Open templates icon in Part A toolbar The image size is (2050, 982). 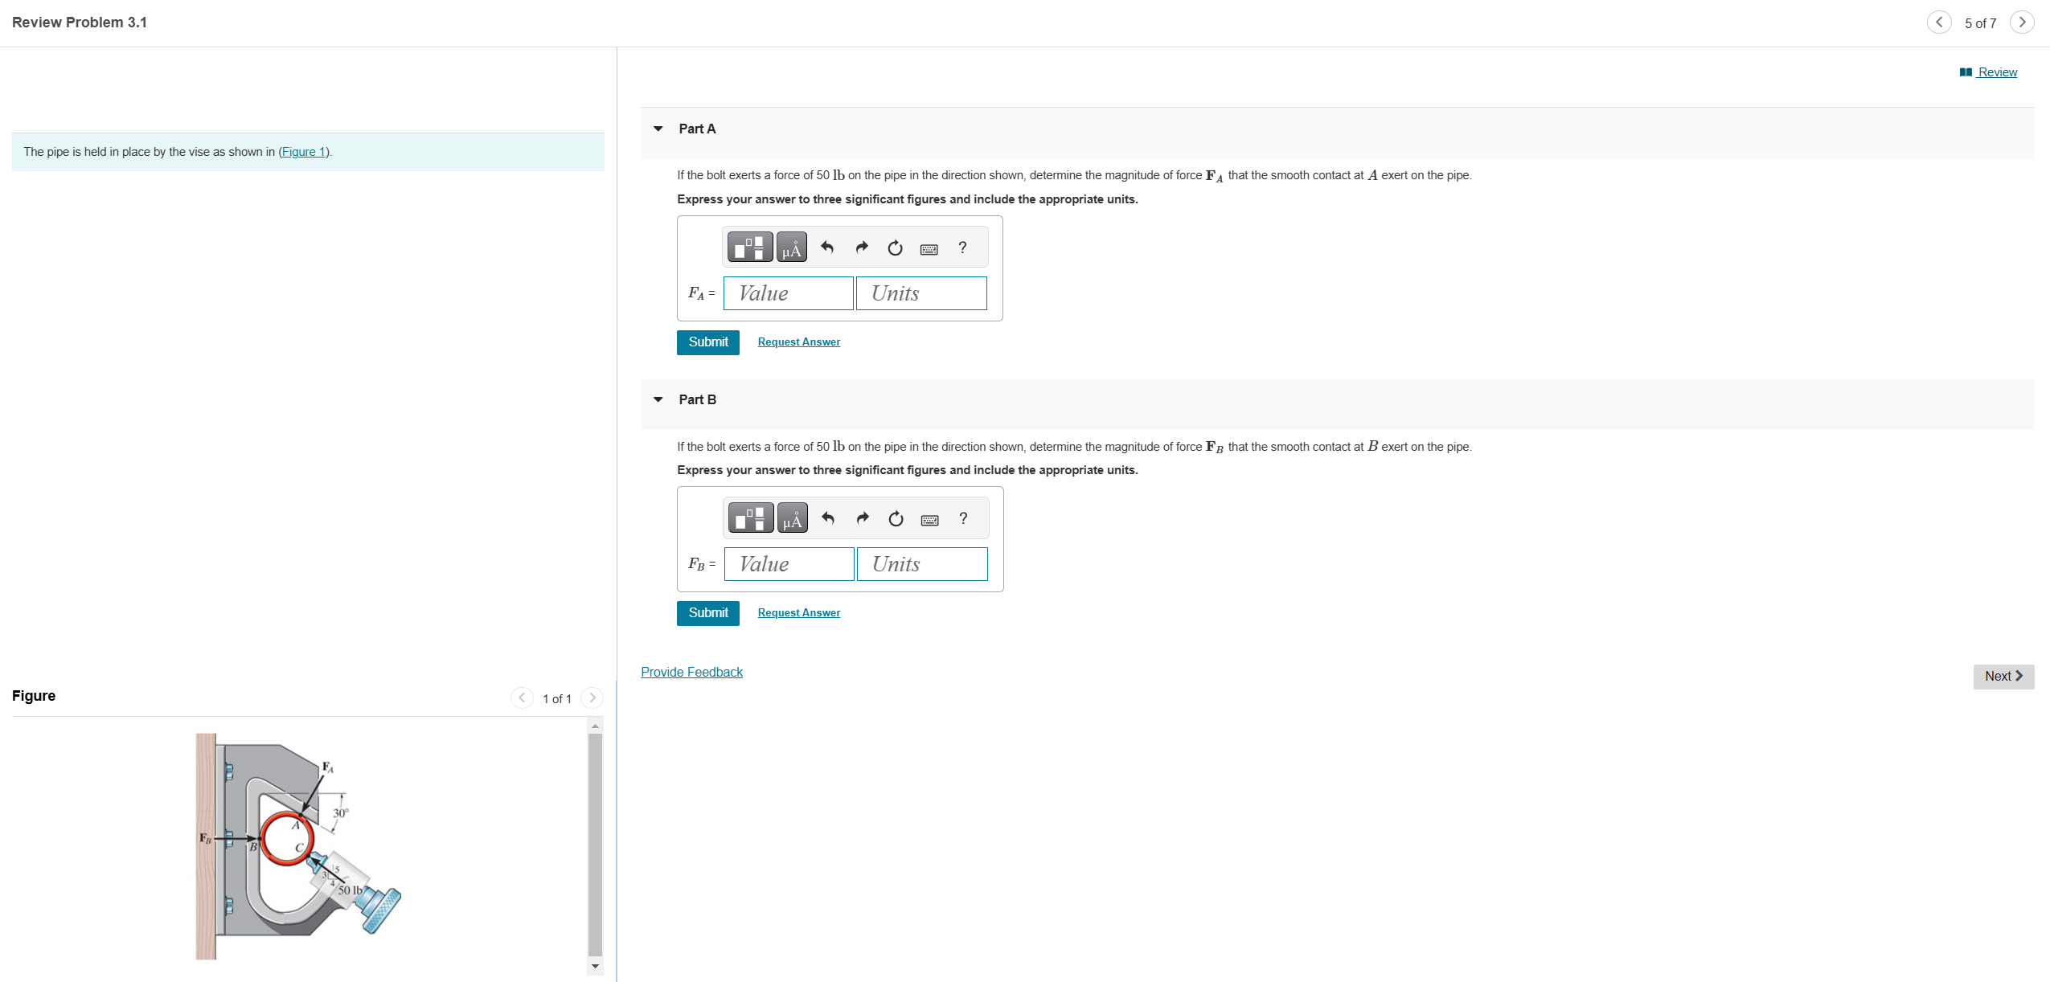point(749,248)
